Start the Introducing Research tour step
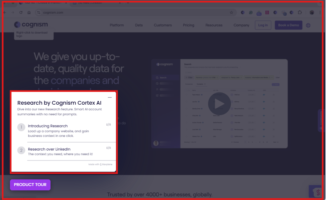 coord(48,126)
